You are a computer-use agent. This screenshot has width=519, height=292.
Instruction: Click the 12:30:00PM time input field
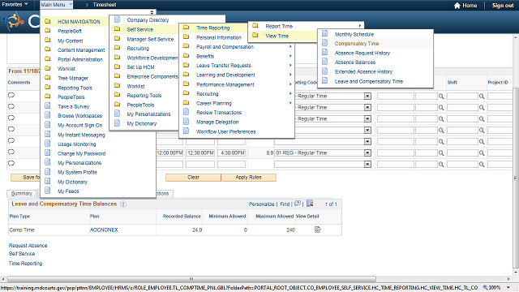[x=200, y=153]
